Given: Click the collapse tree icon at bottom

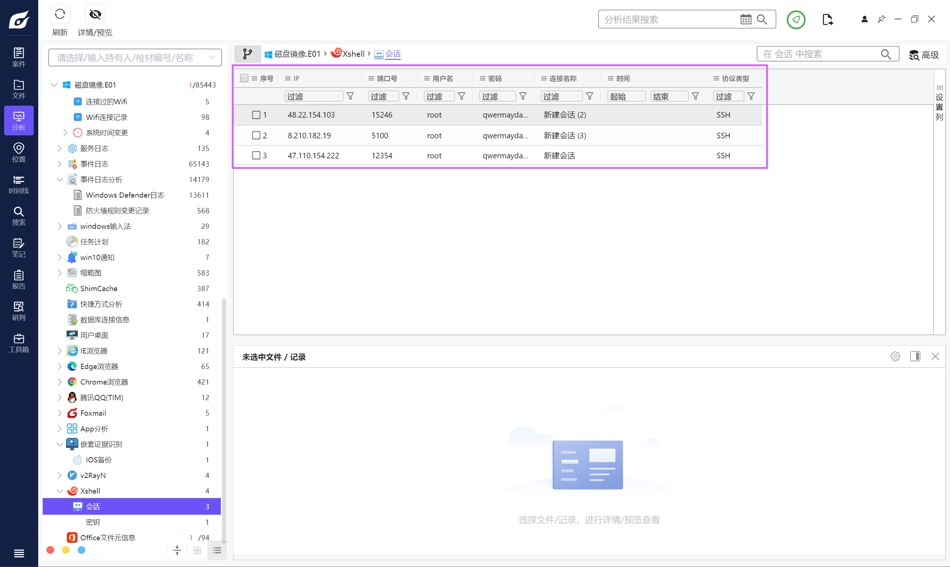Looking at the screenshot, I should [177, 550].
